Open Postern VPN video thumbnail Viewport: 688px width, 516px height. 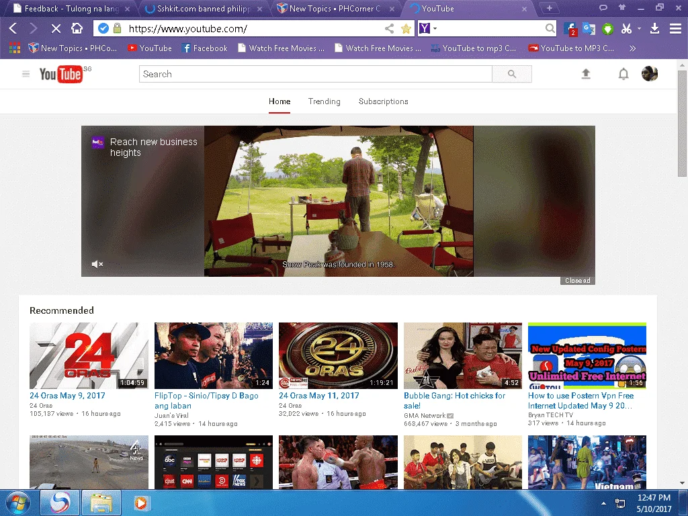(587, 355)
